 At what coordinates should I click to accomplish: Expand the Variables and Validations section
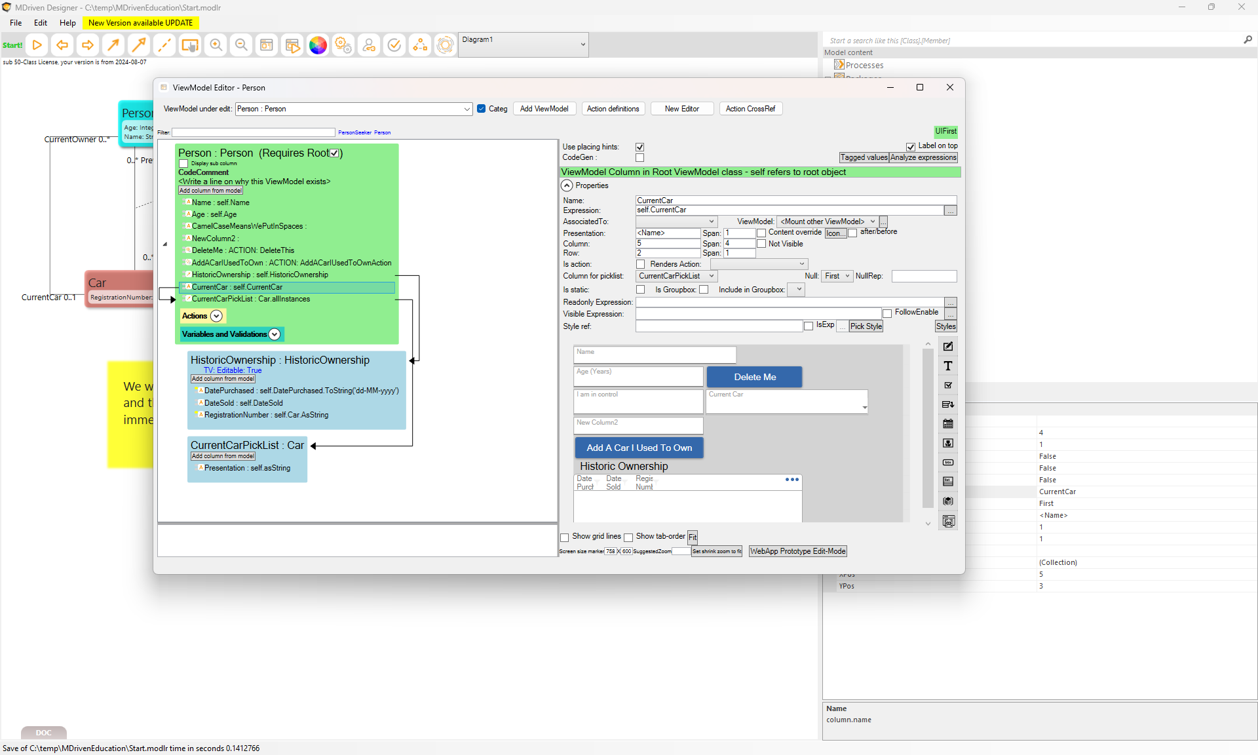point(275,334)
